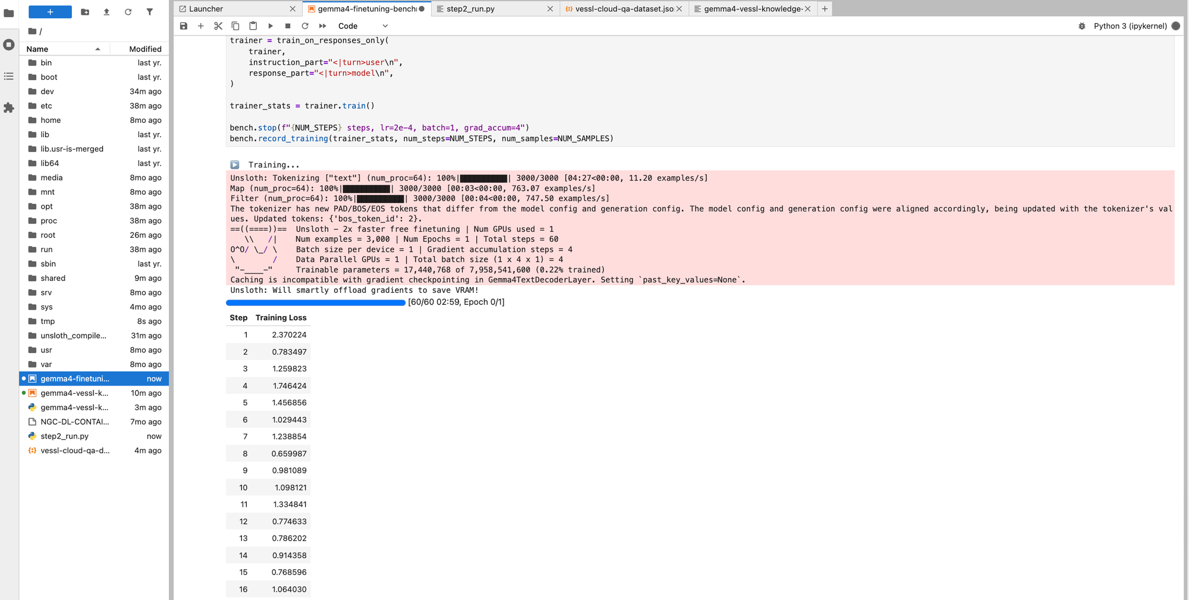The width and height of the screenshot is (1189, 600).
Task: Open the vessl-cloud-qa-dataset.json tab
Action: (x=624, y=9)
